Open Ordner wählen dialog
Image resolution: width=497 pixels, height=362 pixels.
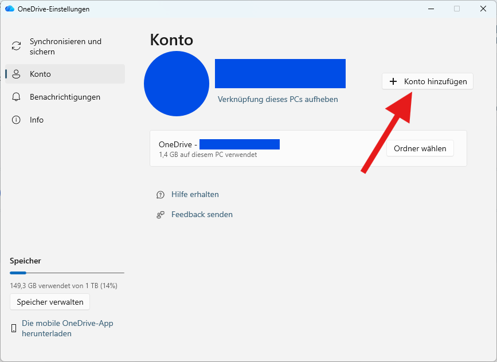click(420, 148)
